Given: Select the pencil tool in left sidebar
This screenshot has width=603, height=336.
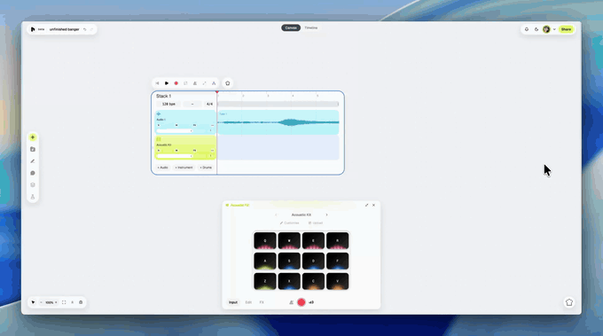Looking at the screenshot, I should pos(33,161).
